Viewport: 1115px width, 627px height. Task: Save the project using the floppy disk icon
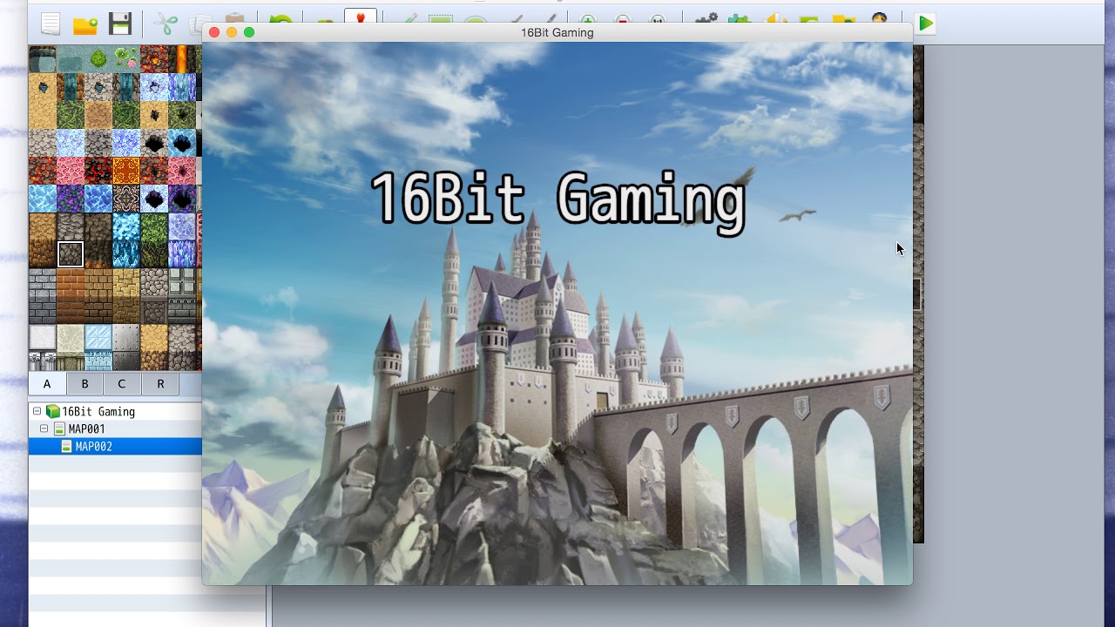(x=119, y=24)
